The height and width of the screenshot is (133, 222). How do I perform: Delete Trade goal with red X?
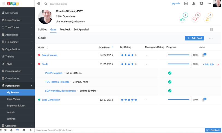218,64
